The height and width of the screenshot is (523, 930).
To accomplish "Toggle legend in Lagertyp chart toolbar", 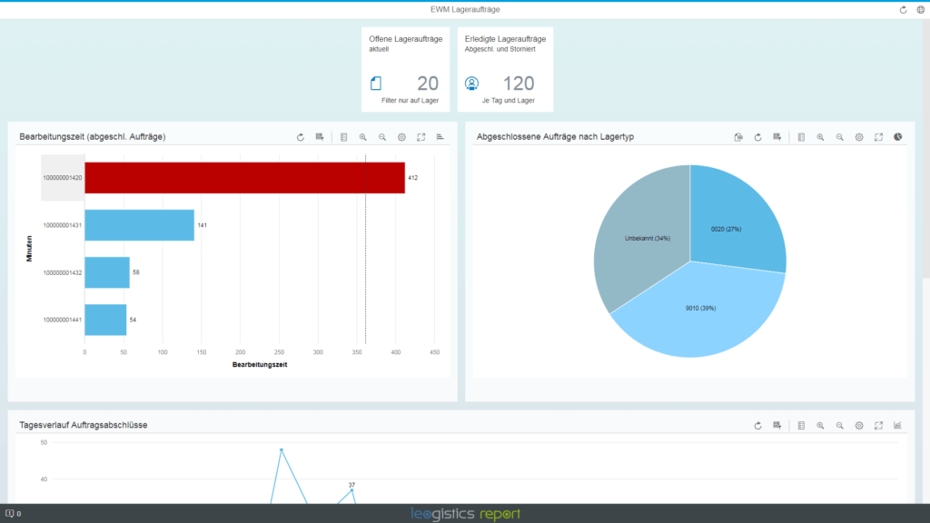I will 801,137.
